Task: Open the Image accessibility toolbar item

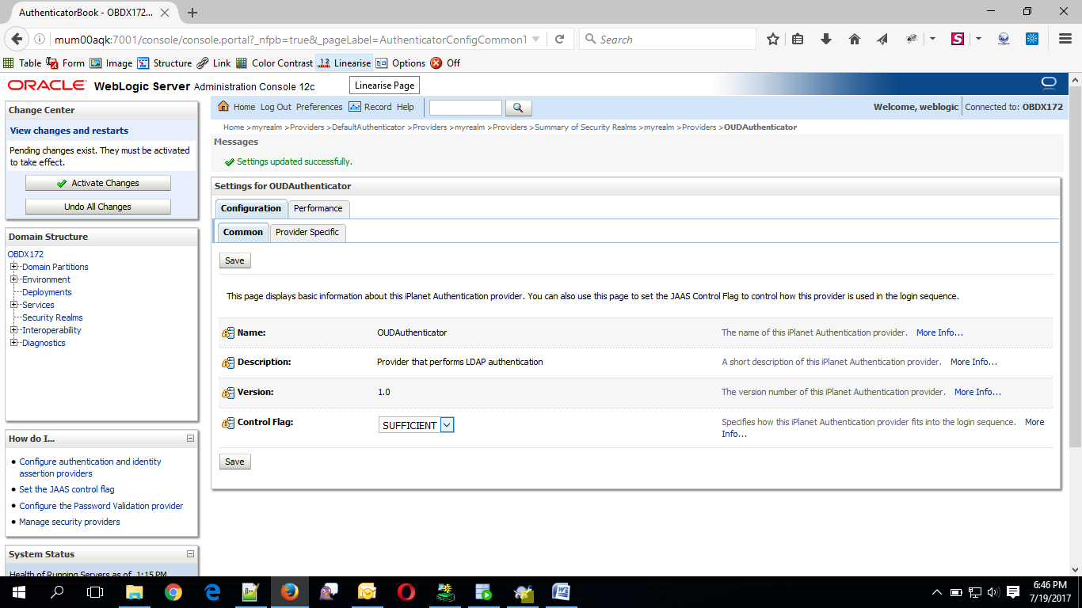Action: pyautogui.click(x=111, y=63)
